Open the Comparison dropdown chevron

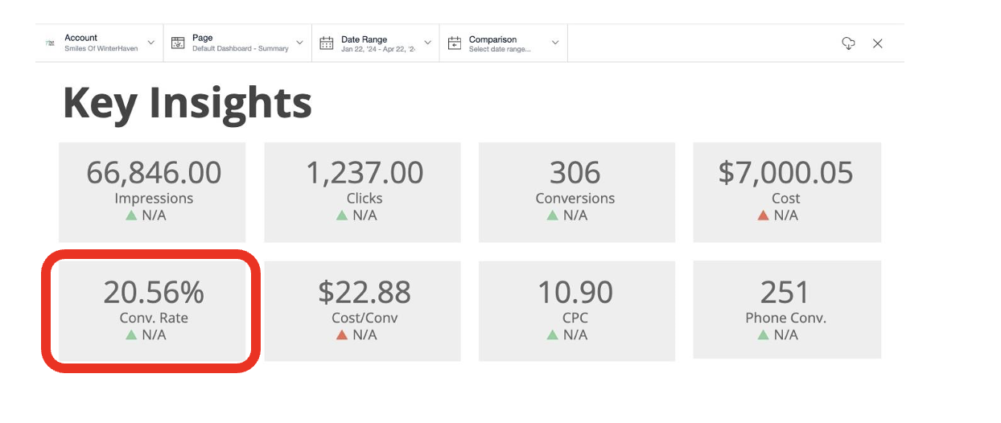[x=555, y=43]
